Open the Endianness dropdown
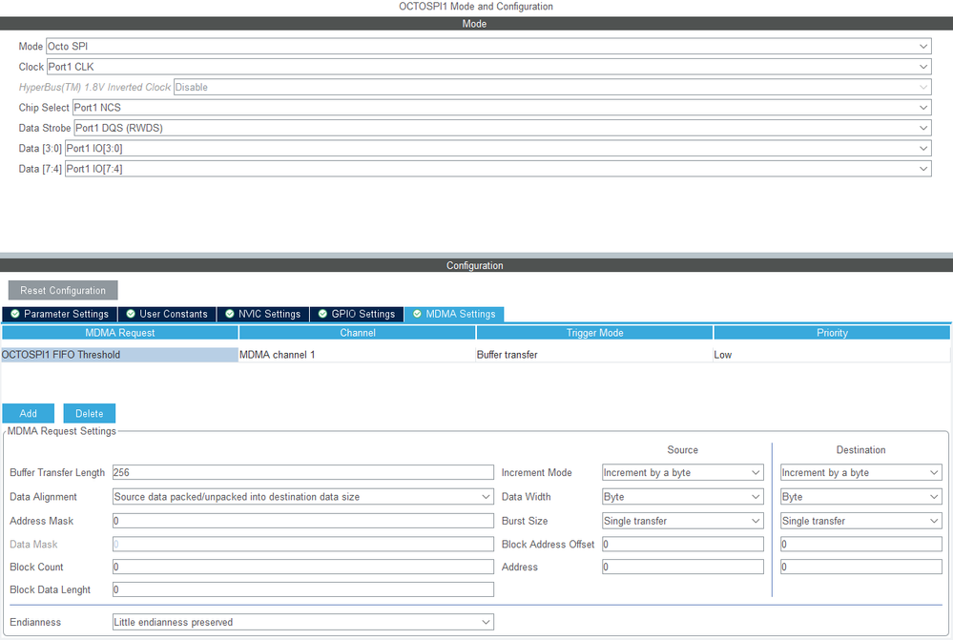This screenshot has width=953, height=640. 302,622
